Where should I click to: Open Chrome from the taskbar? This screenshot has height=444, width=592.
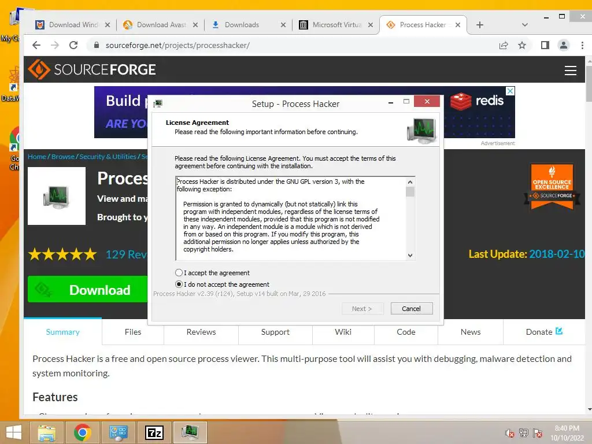(82, 432)
